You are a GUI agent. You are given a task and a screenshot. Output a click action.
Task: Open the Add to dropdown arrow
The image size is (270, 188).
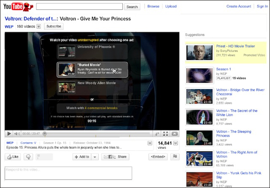pyautogui.click(x=95, y=157)
